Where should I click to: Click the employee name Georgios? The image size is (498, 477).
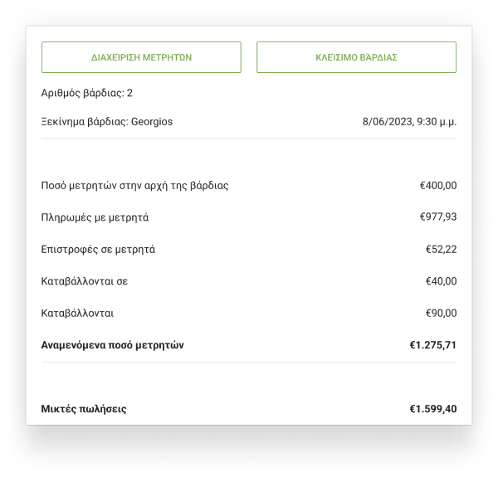(152, 122)
